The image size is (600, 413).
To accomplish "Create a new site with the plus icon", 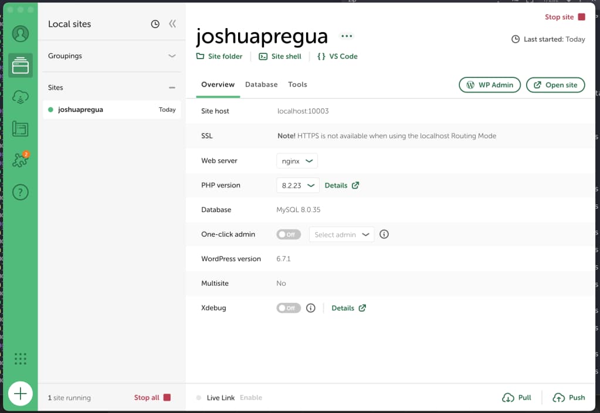I will [x=21, y=394].
